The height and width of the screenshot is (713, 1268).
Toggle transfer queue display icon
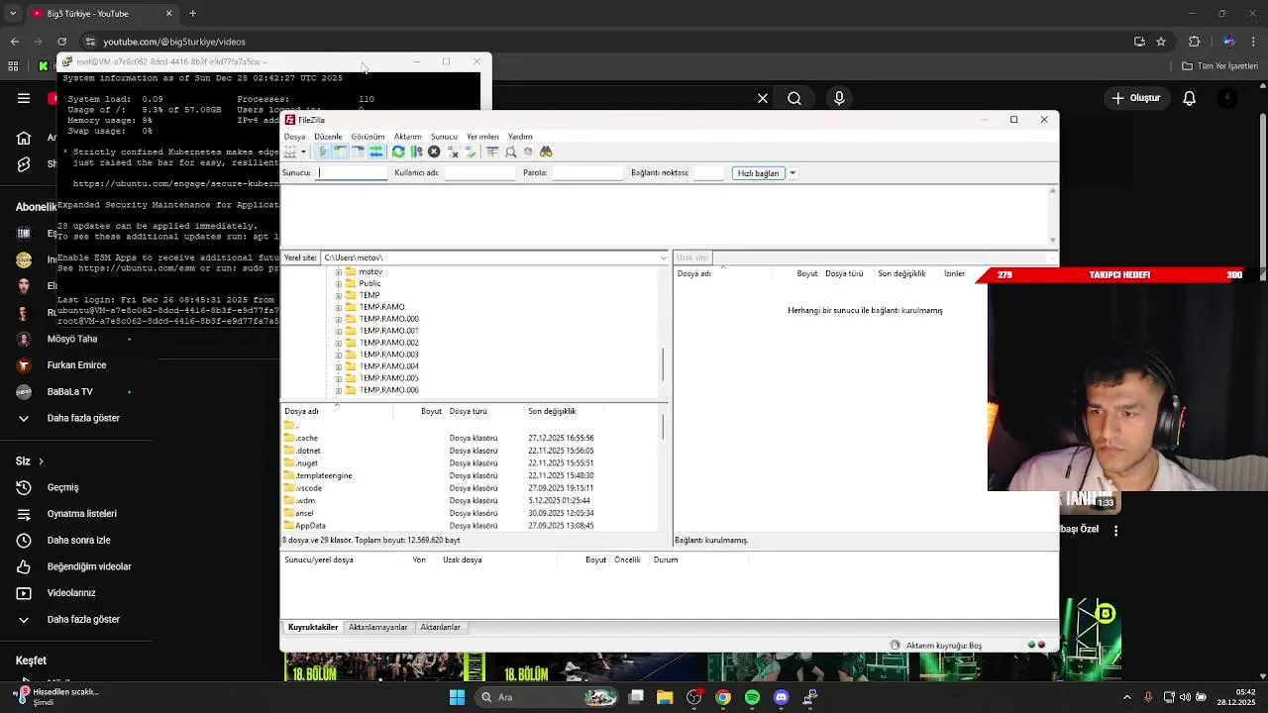[376, 152]
